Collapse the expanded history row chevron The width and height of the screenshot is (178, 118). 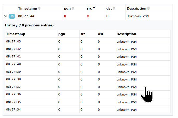point(6,16)
